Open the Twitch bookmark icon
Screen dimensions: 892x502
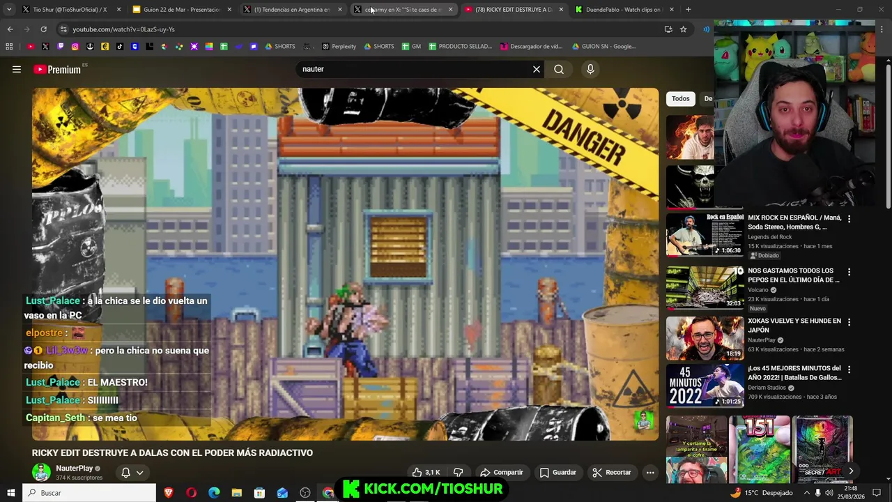[61, 47]
